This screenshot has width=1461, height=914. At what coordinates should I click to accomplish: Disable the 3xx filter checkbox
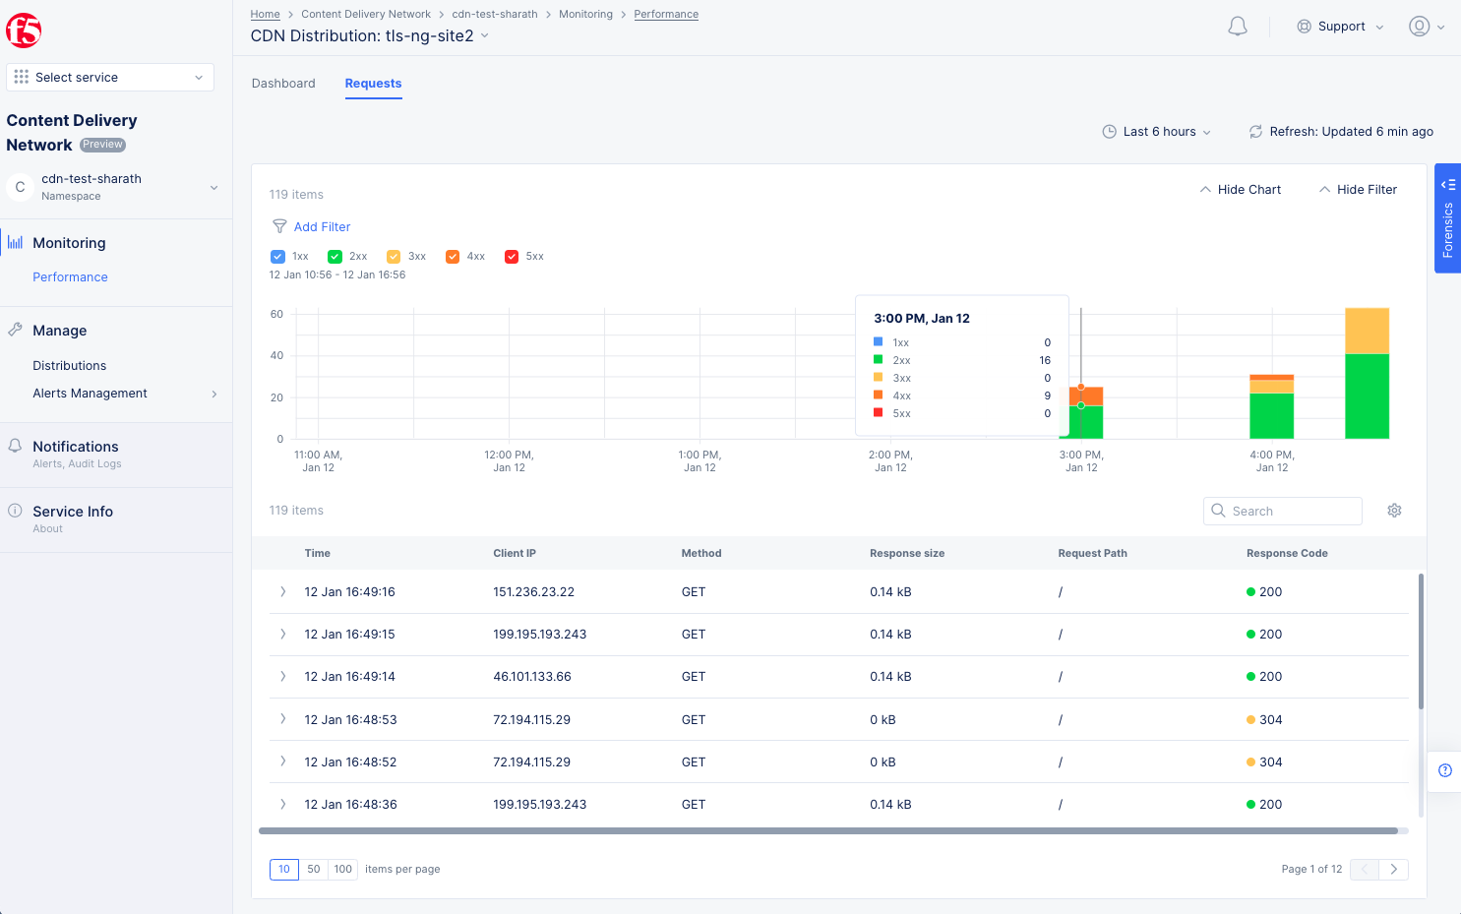point(395,256)
